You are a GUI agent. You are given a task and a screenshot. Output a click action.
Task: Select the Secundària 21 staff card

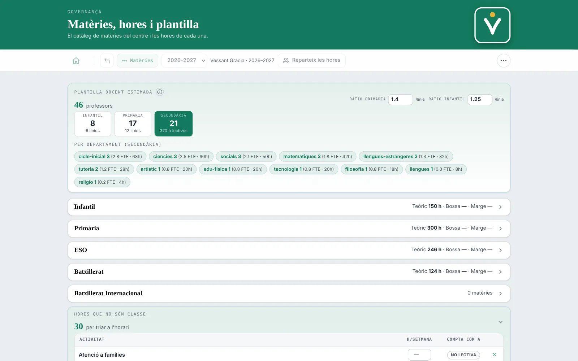[174, 124]
